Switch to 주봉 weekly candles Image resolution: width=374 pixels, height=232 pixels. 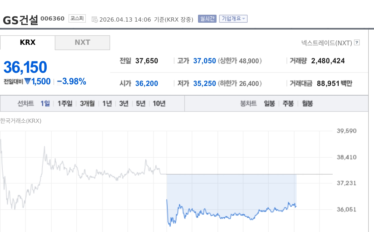288,103
